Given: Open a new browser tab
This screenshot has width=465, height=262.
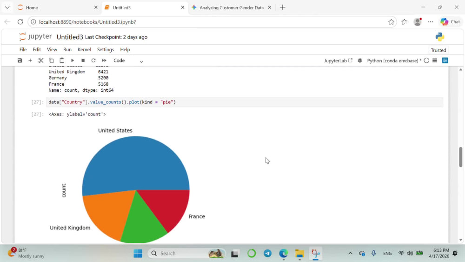Looking at the screenshot, I should click(283, 7).
